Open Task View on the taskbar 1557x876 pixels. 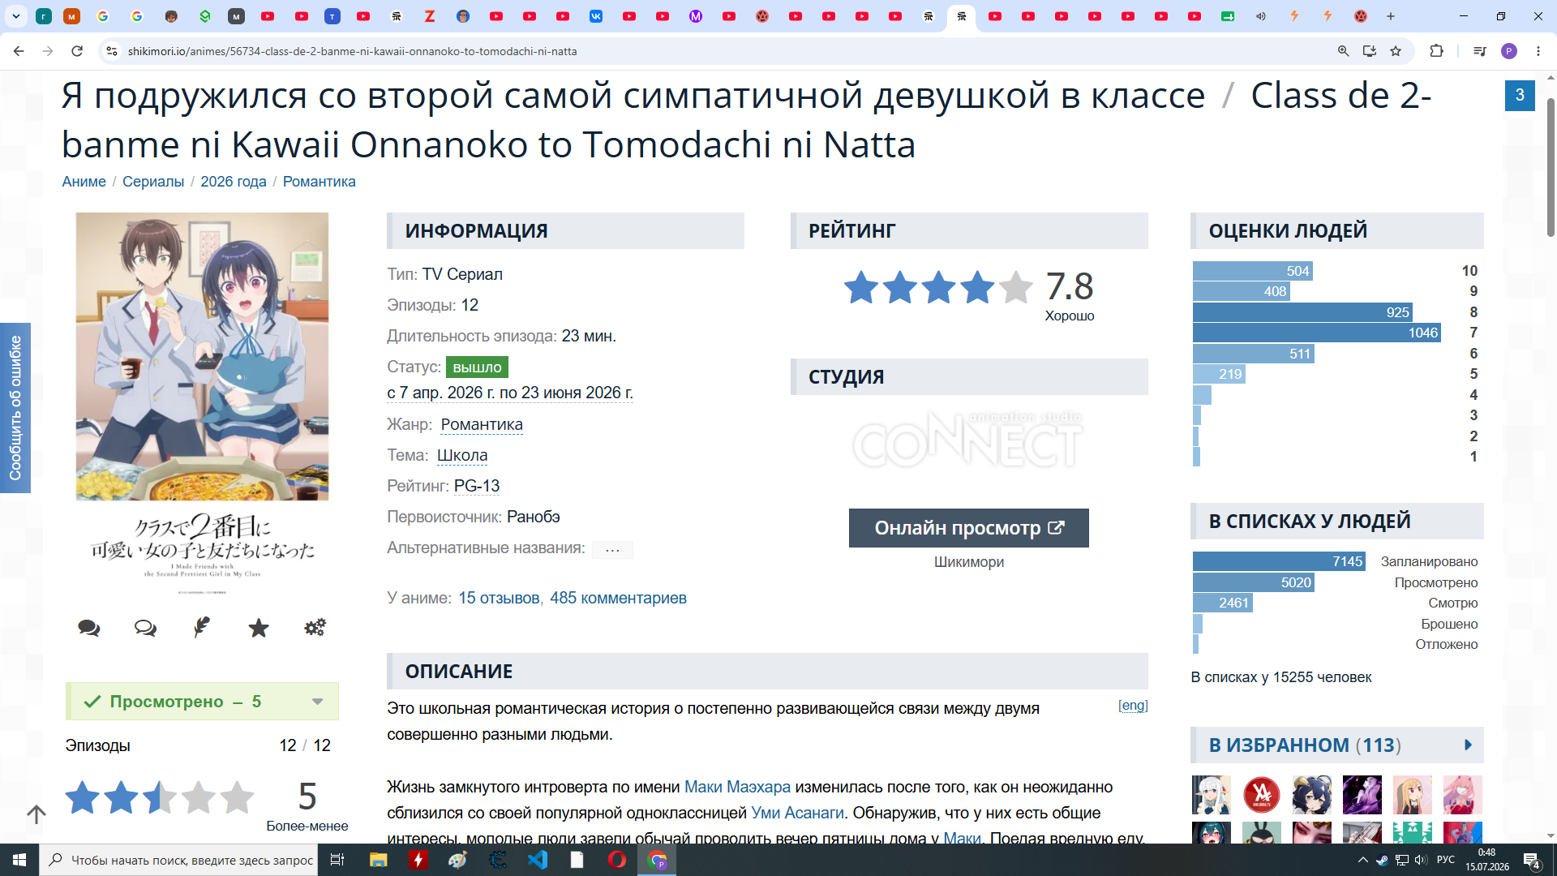pos(337,860)
